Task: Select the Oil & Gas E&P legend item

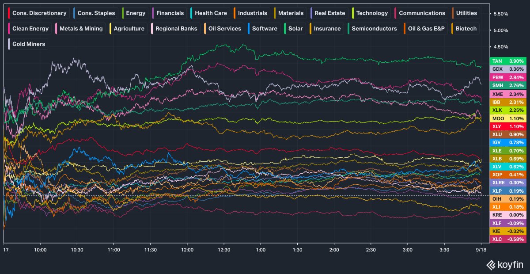Action: 424,28
